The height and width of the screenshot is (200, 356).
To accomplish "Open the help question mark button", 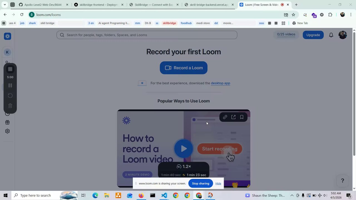I will coord(342,181).
